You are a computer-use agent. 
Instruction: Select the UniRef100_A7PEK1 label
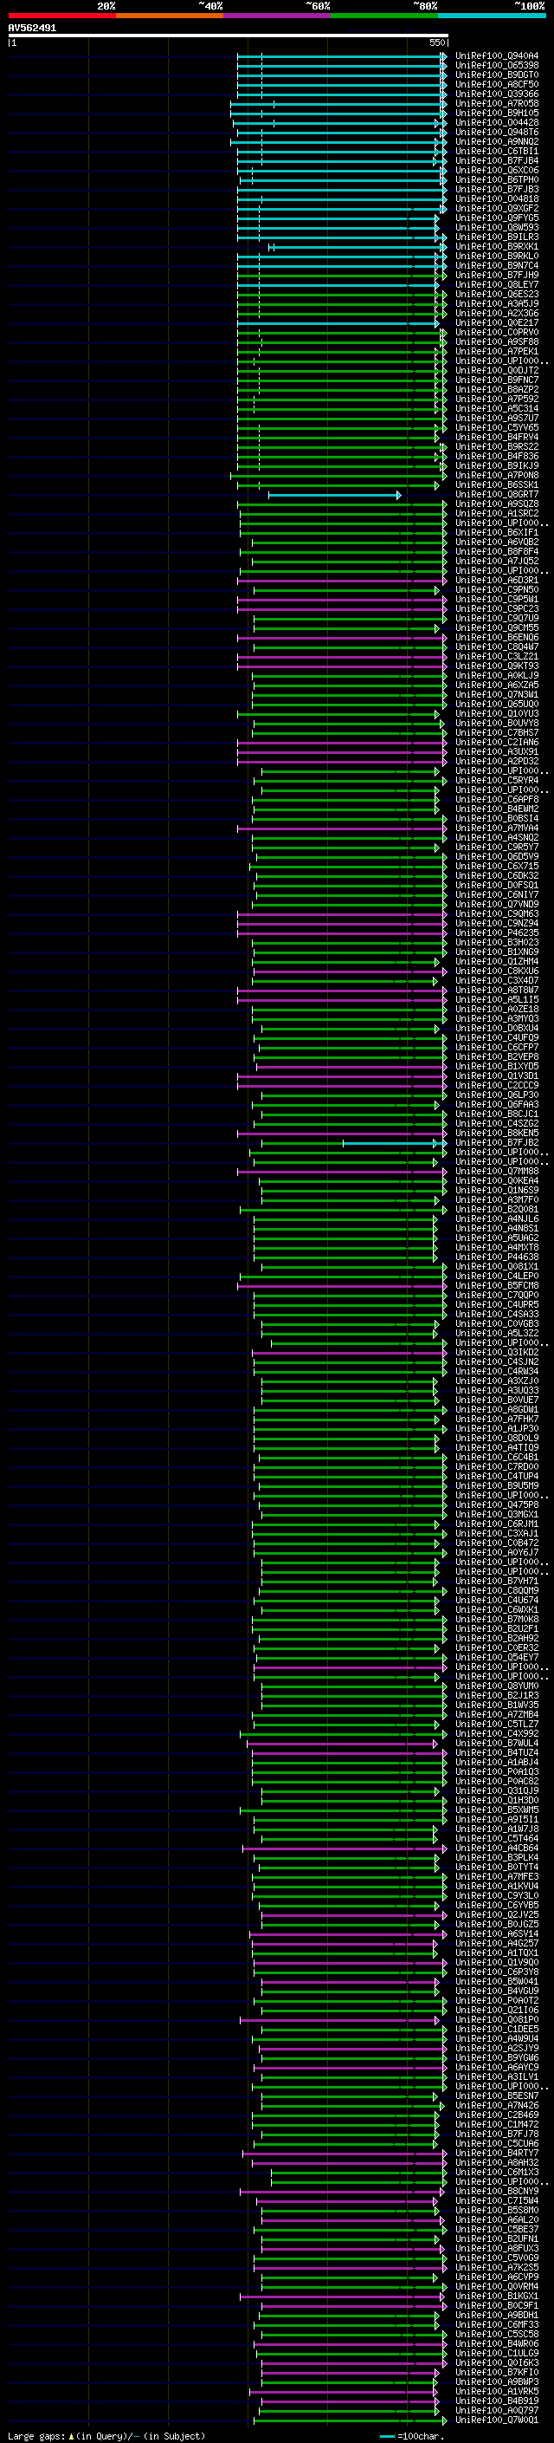(x=496, y=351)
